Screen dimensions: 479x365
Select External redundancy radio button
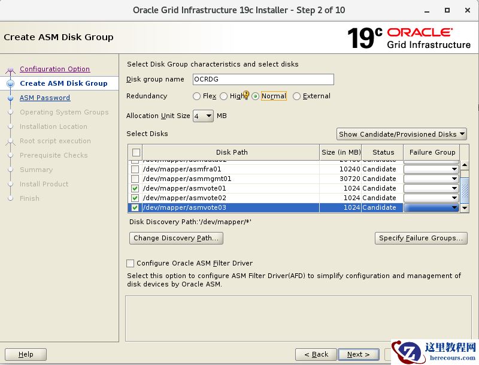(296, 96)
